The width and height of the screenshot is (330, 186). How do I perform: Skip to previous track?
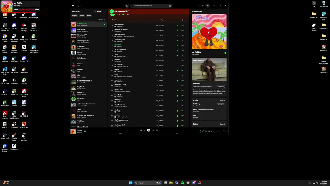[x=144, y=130]
